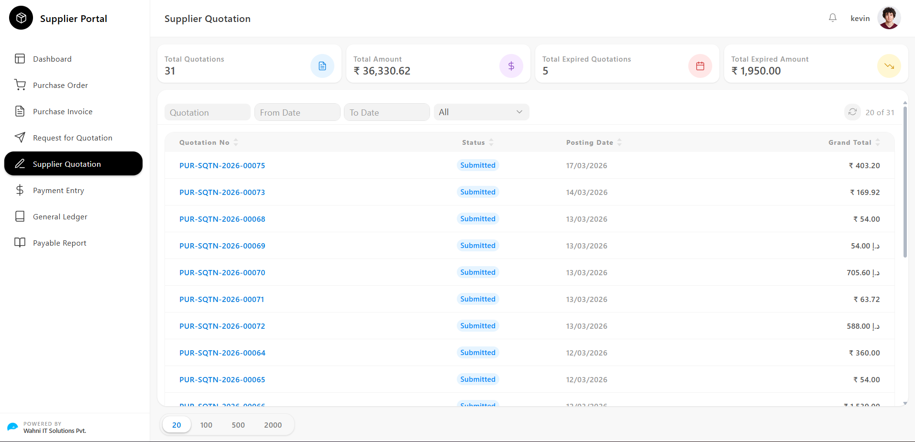
Task: Sort by Status column
Action: tap(491, 142)
